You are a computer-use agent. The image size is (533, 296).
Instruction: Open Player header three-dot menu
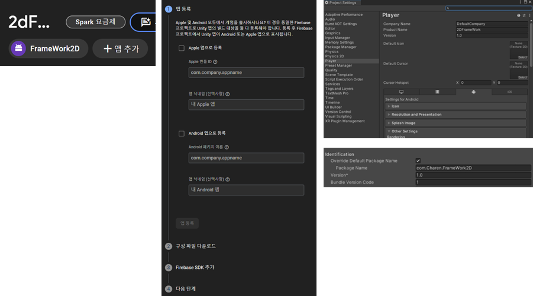click(x=529, y=15)
